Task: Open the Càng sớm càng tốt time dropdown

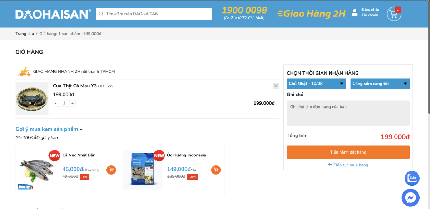Action: 380,84
